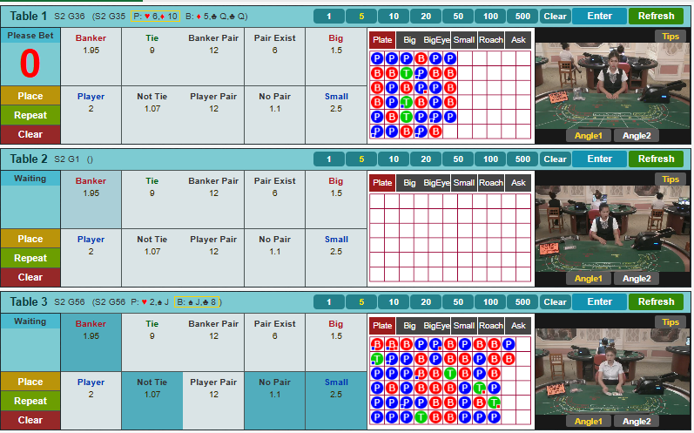Select the 100 chip on Table 1
The image size is (694, 433).
point(489,16)
